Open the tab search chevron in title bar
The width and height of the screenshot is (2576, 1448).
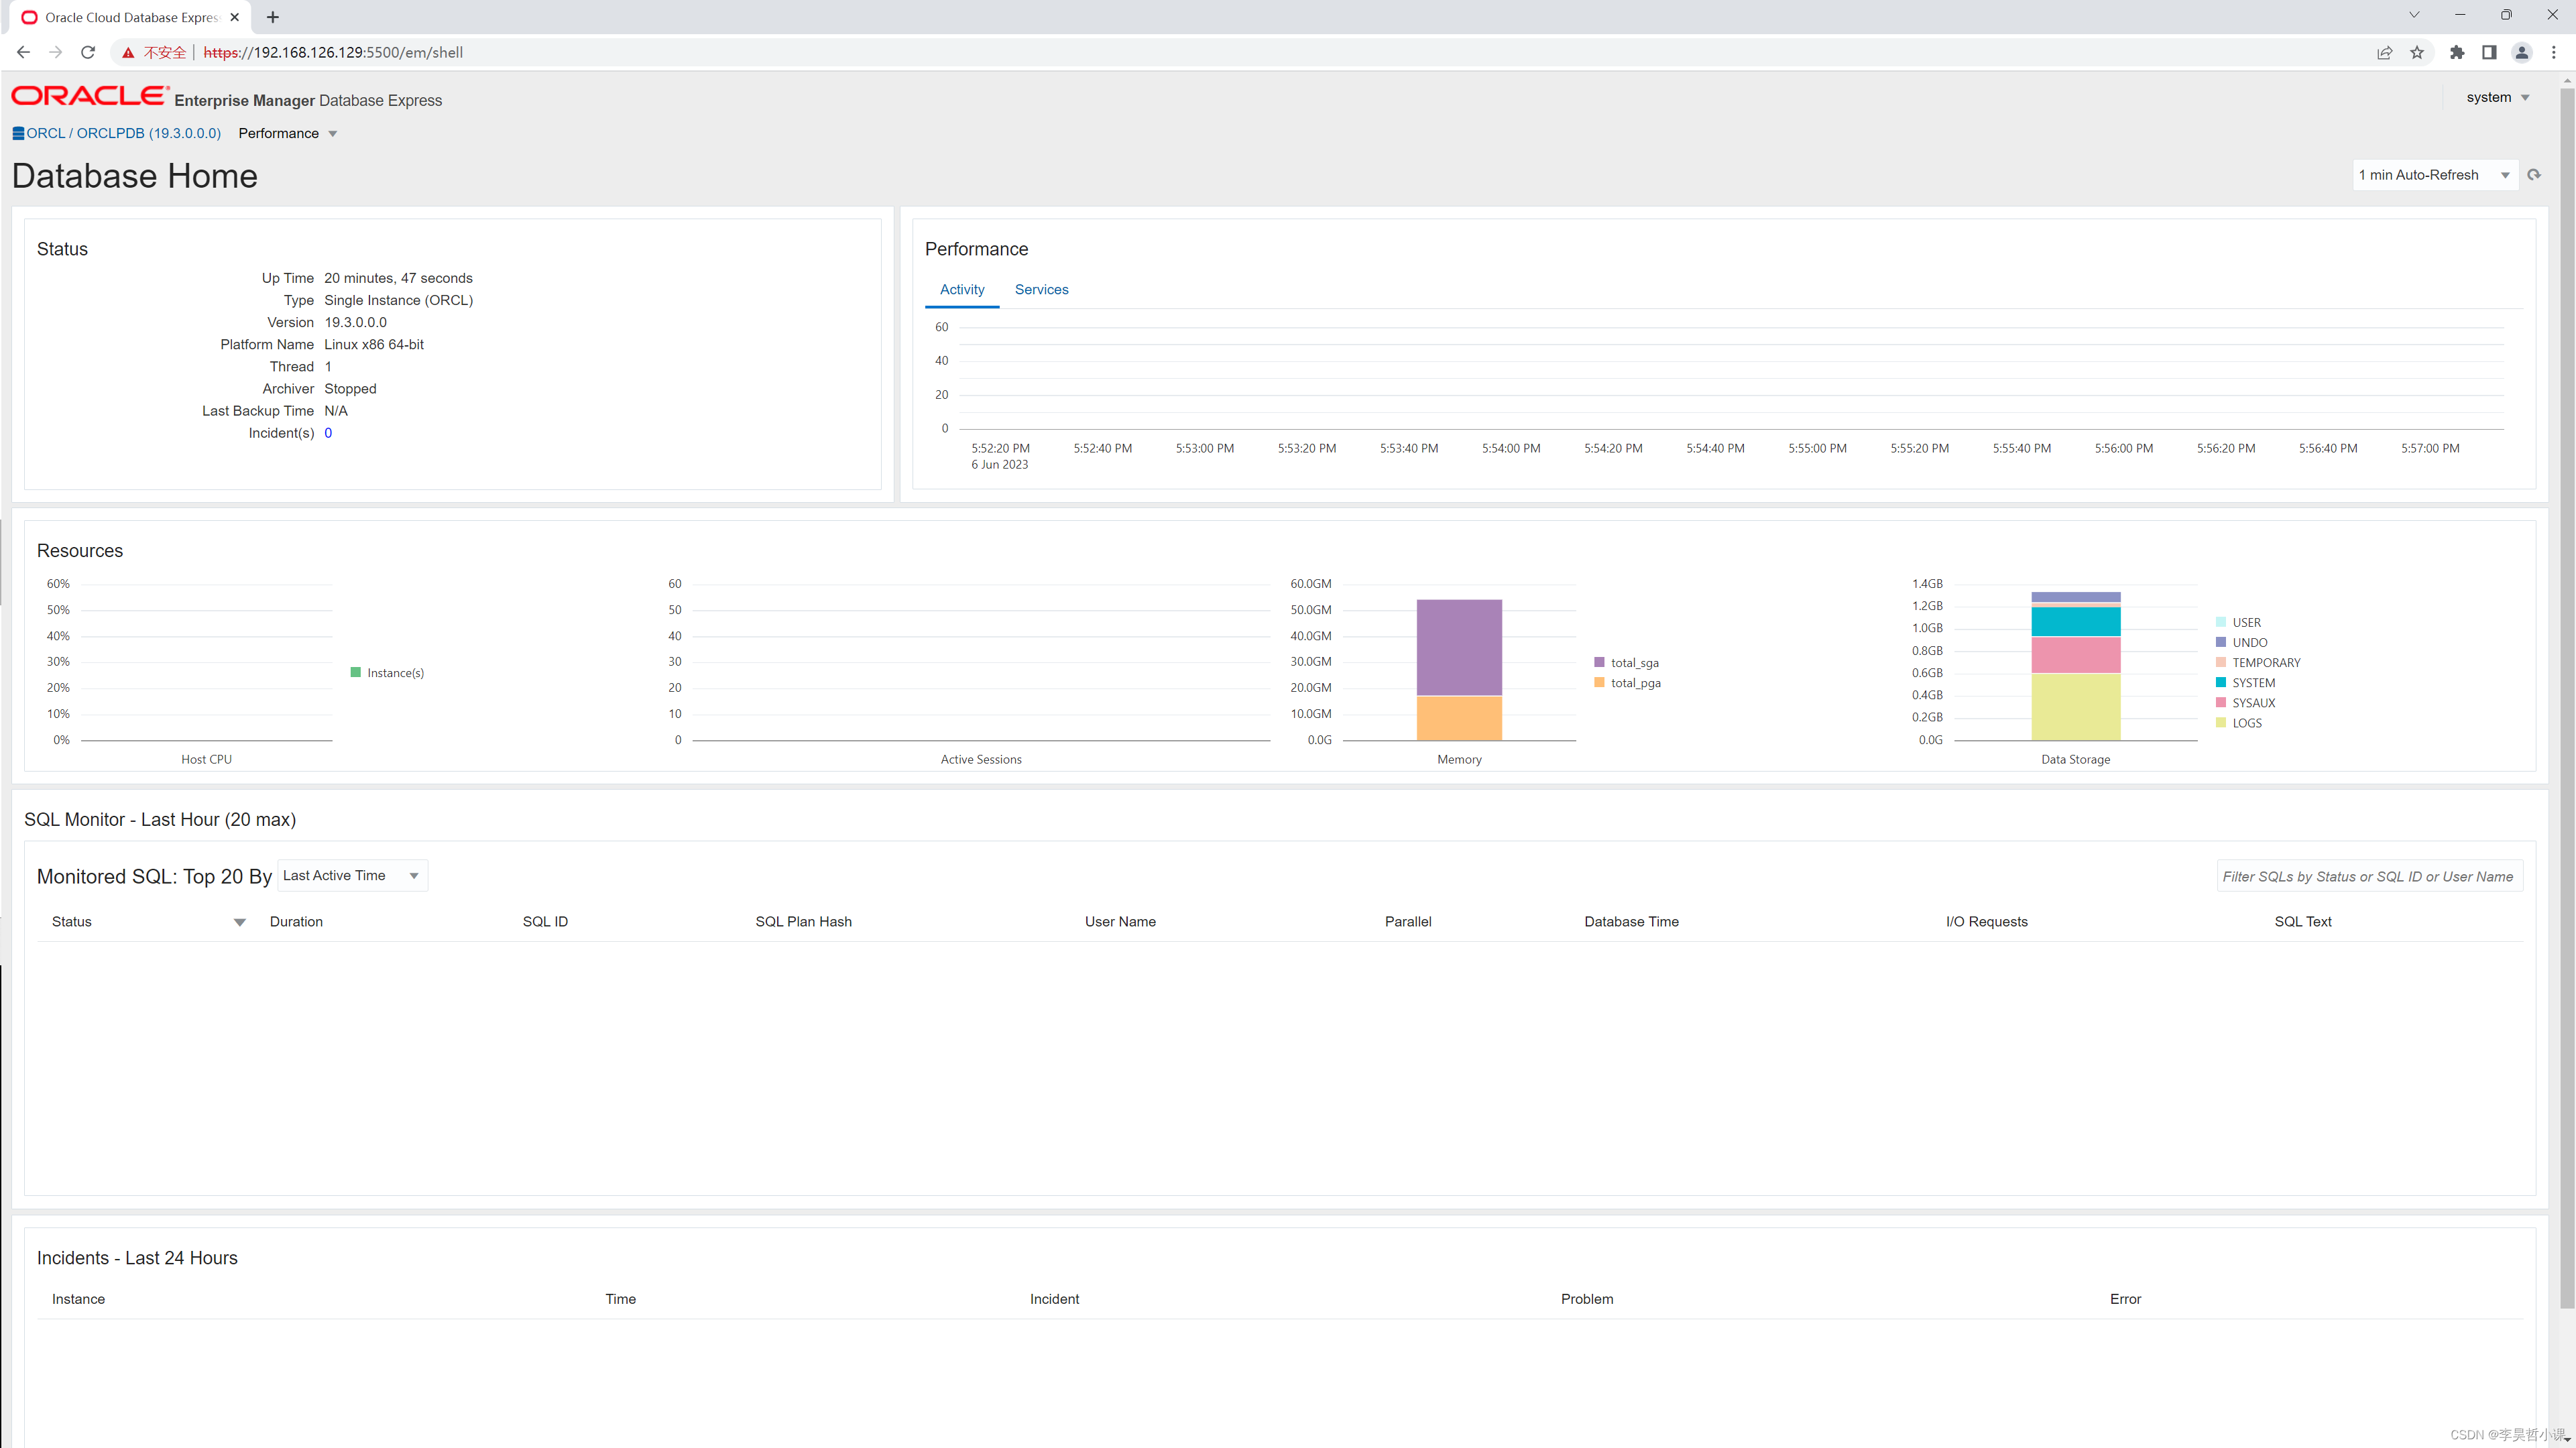(2414, 15)
